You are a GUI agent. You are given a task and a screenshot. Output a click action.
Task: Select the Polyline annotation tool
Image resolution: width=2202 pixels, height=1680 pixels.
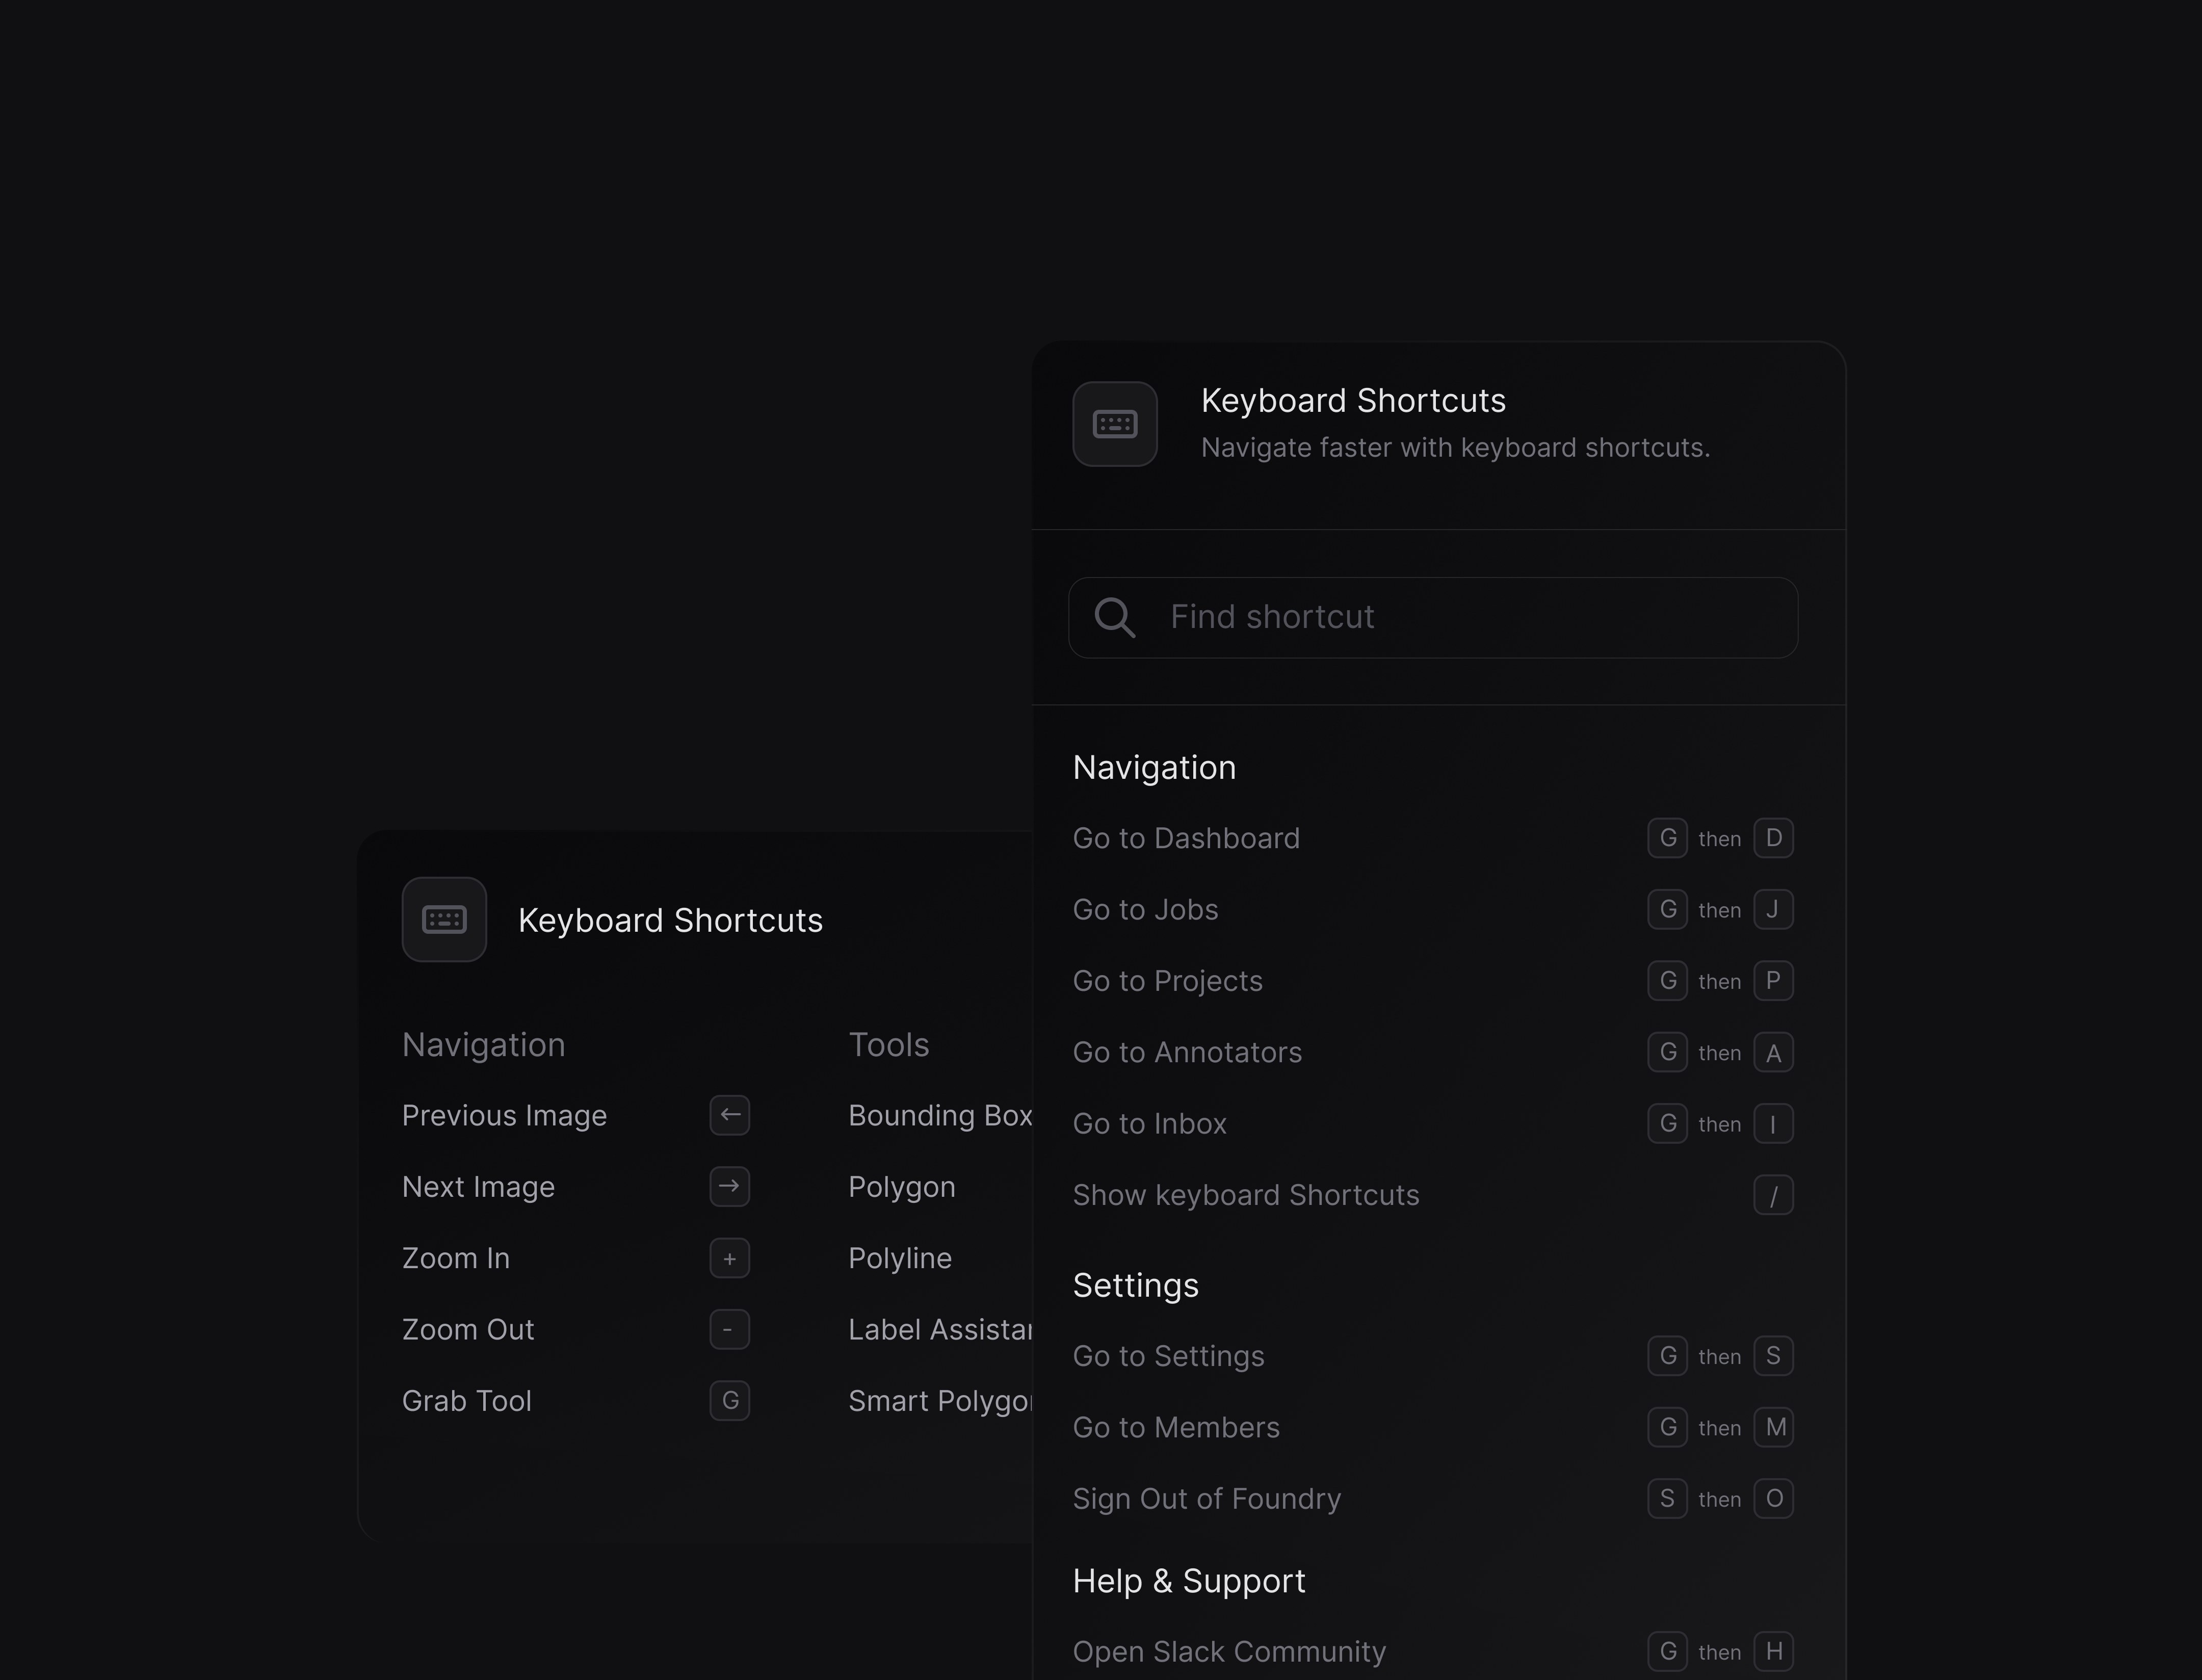[900, 1256]
